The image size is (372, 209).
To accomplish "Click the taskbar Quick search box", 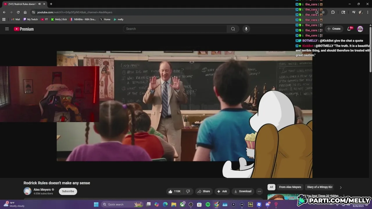I will click(123, 204).
